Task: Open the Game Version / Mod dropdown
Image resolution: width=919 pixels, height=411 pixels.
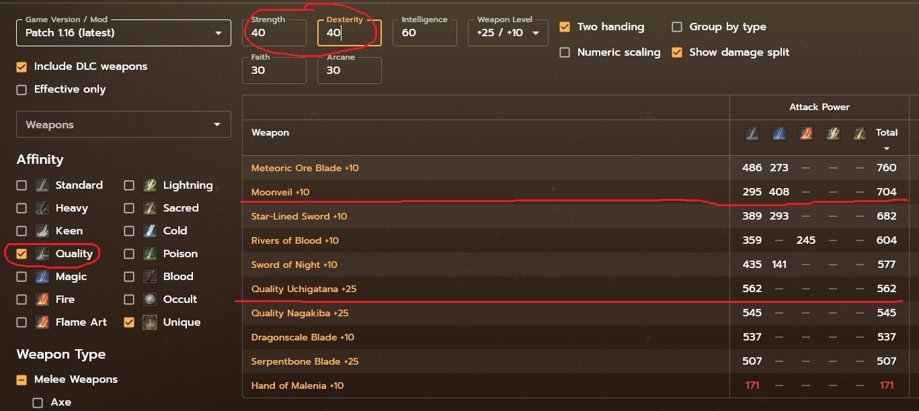Action: pyautogui.click(x=124, y=32)
